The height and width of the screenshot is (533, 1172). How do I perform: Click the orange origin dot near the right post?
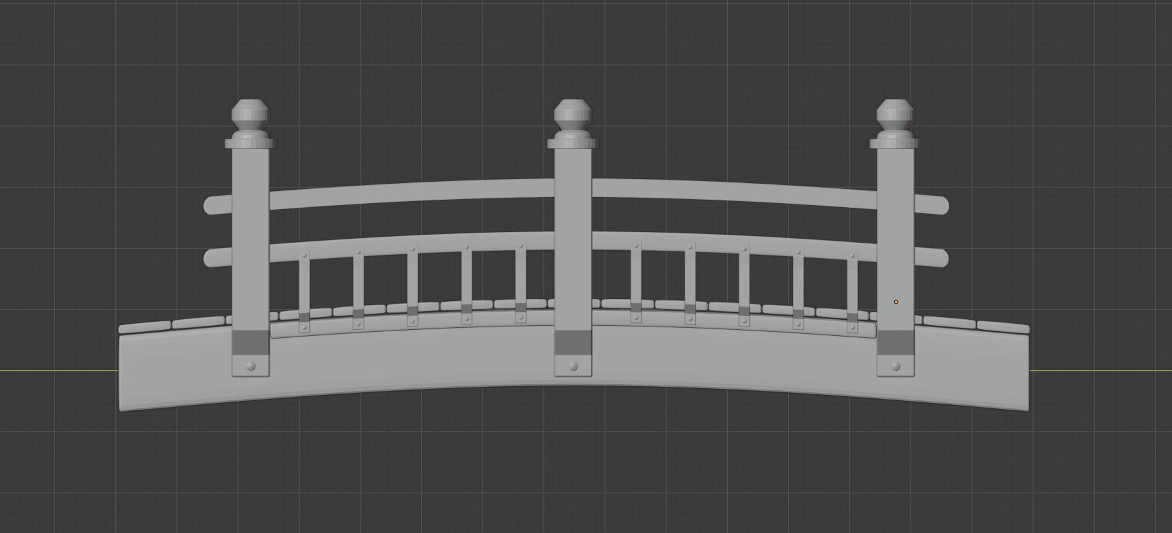[896, 302]
